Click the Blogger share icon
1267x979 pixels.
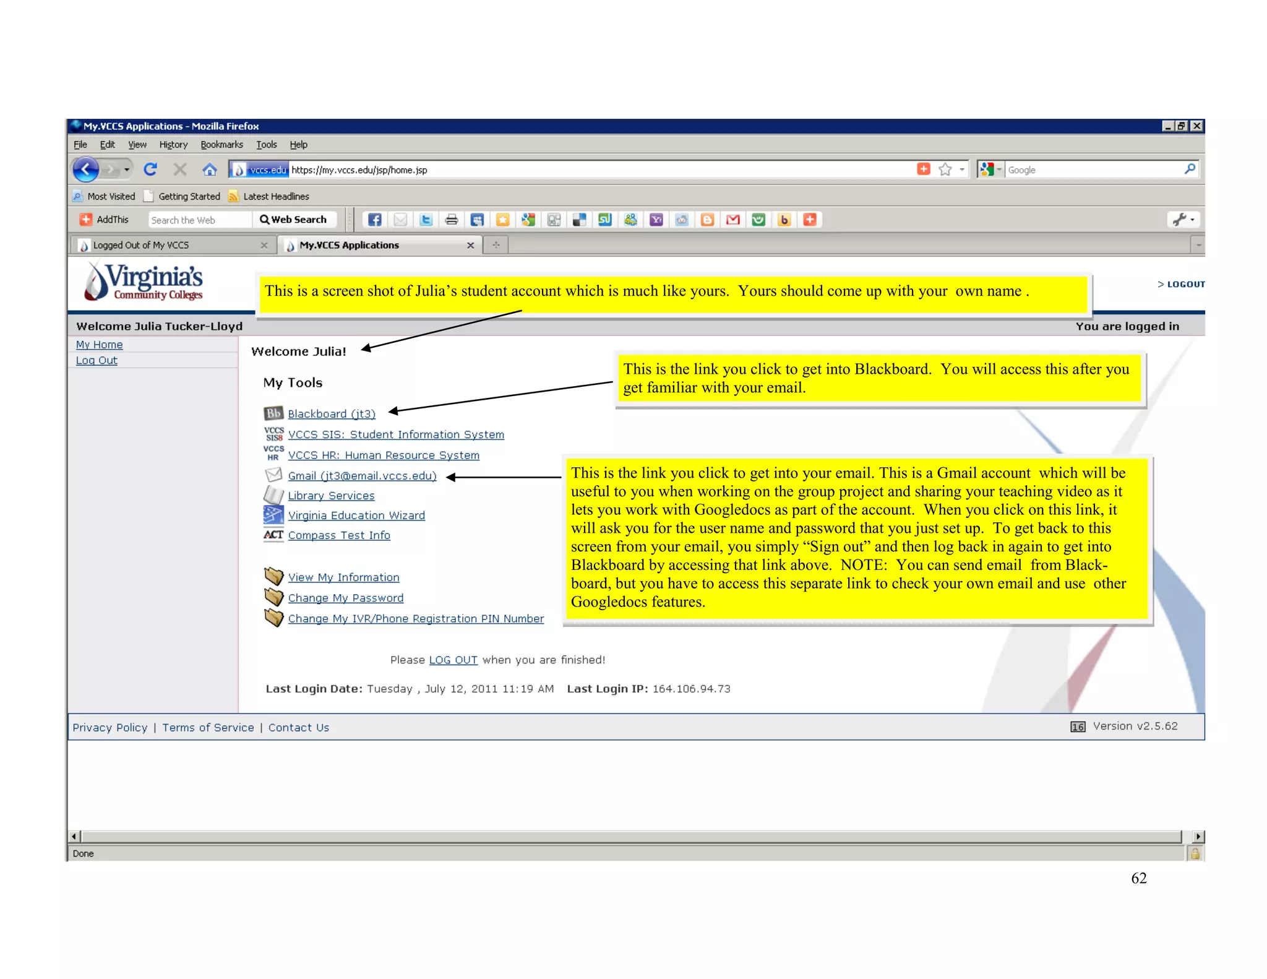[x=707, y=220]
